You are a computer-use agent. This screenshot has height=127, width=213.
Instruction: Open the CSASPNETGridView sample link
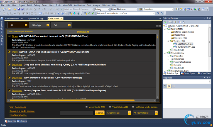coord(15,36)
